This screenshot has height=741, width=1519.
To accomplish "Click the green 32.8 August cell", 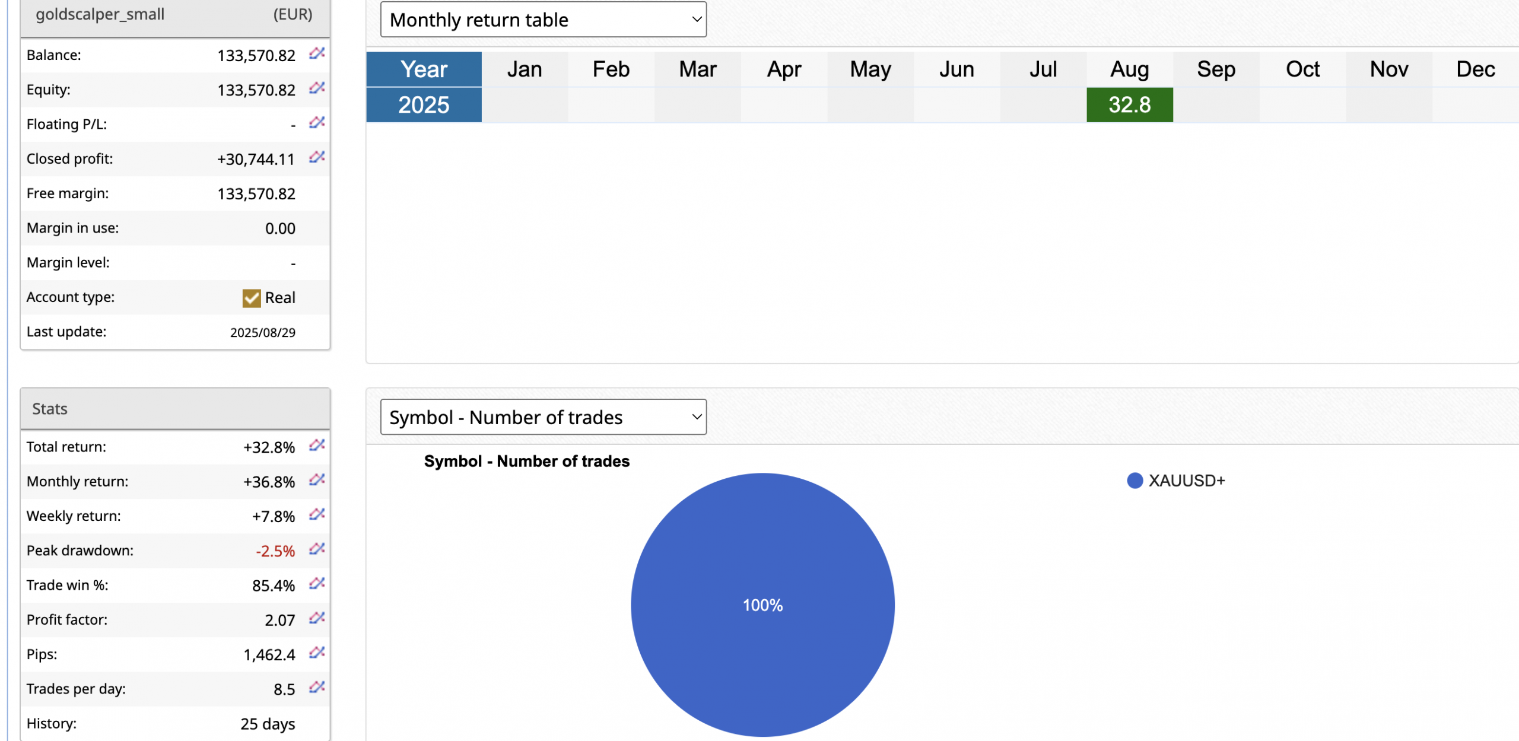I will point(1129,105).
